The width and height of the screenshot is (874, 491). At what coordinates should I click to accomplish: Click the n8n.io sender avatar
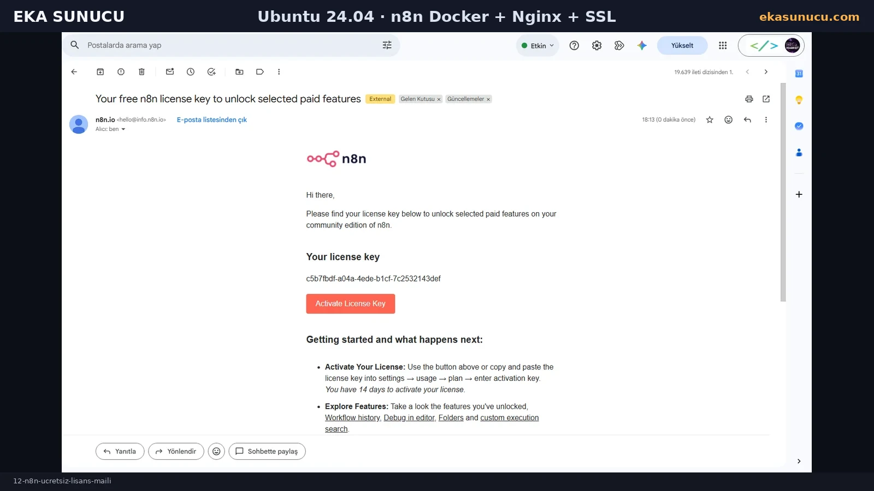point(79,124)
